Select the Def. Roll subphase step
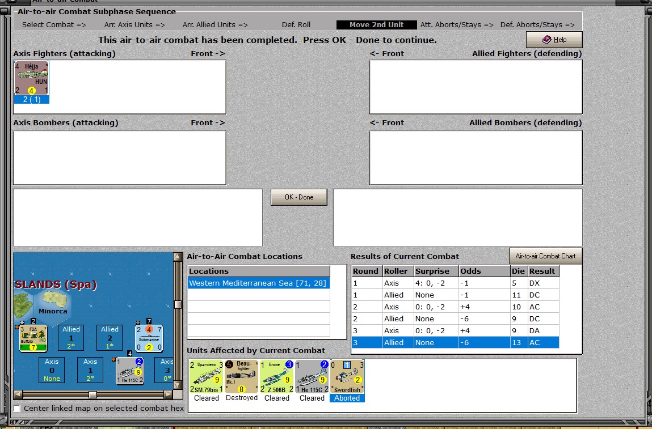This screenshot has height=429, width=652. tap(296, 25)
